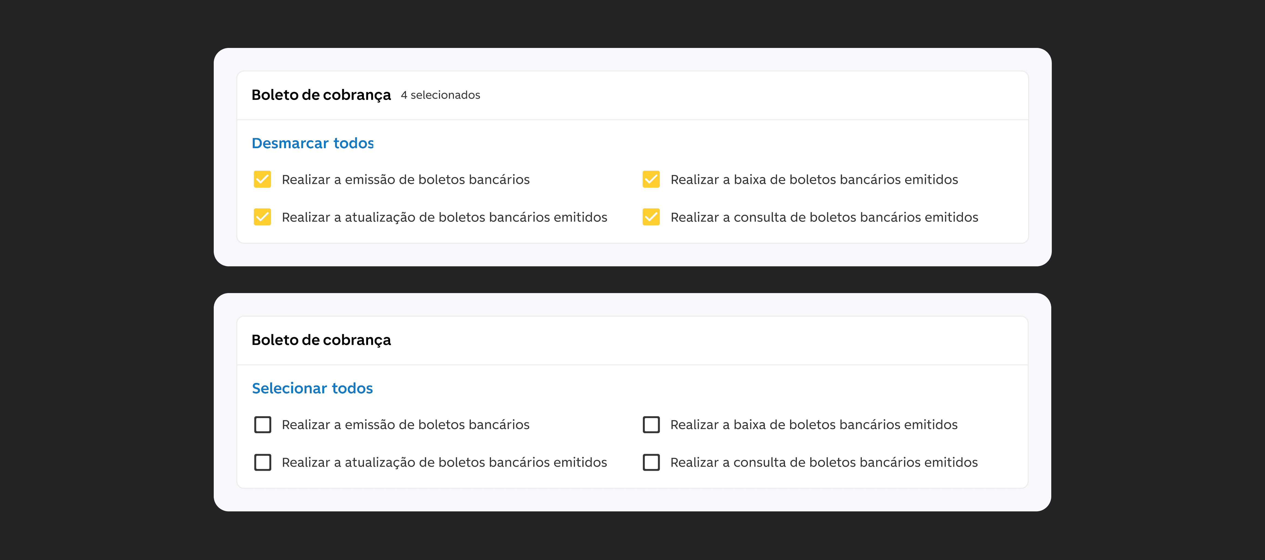The height and width of the screenshot is (560, 1265).
Task: Click 'Realizar a baixa' label text in the unchecked card
Action: [814, 425]
